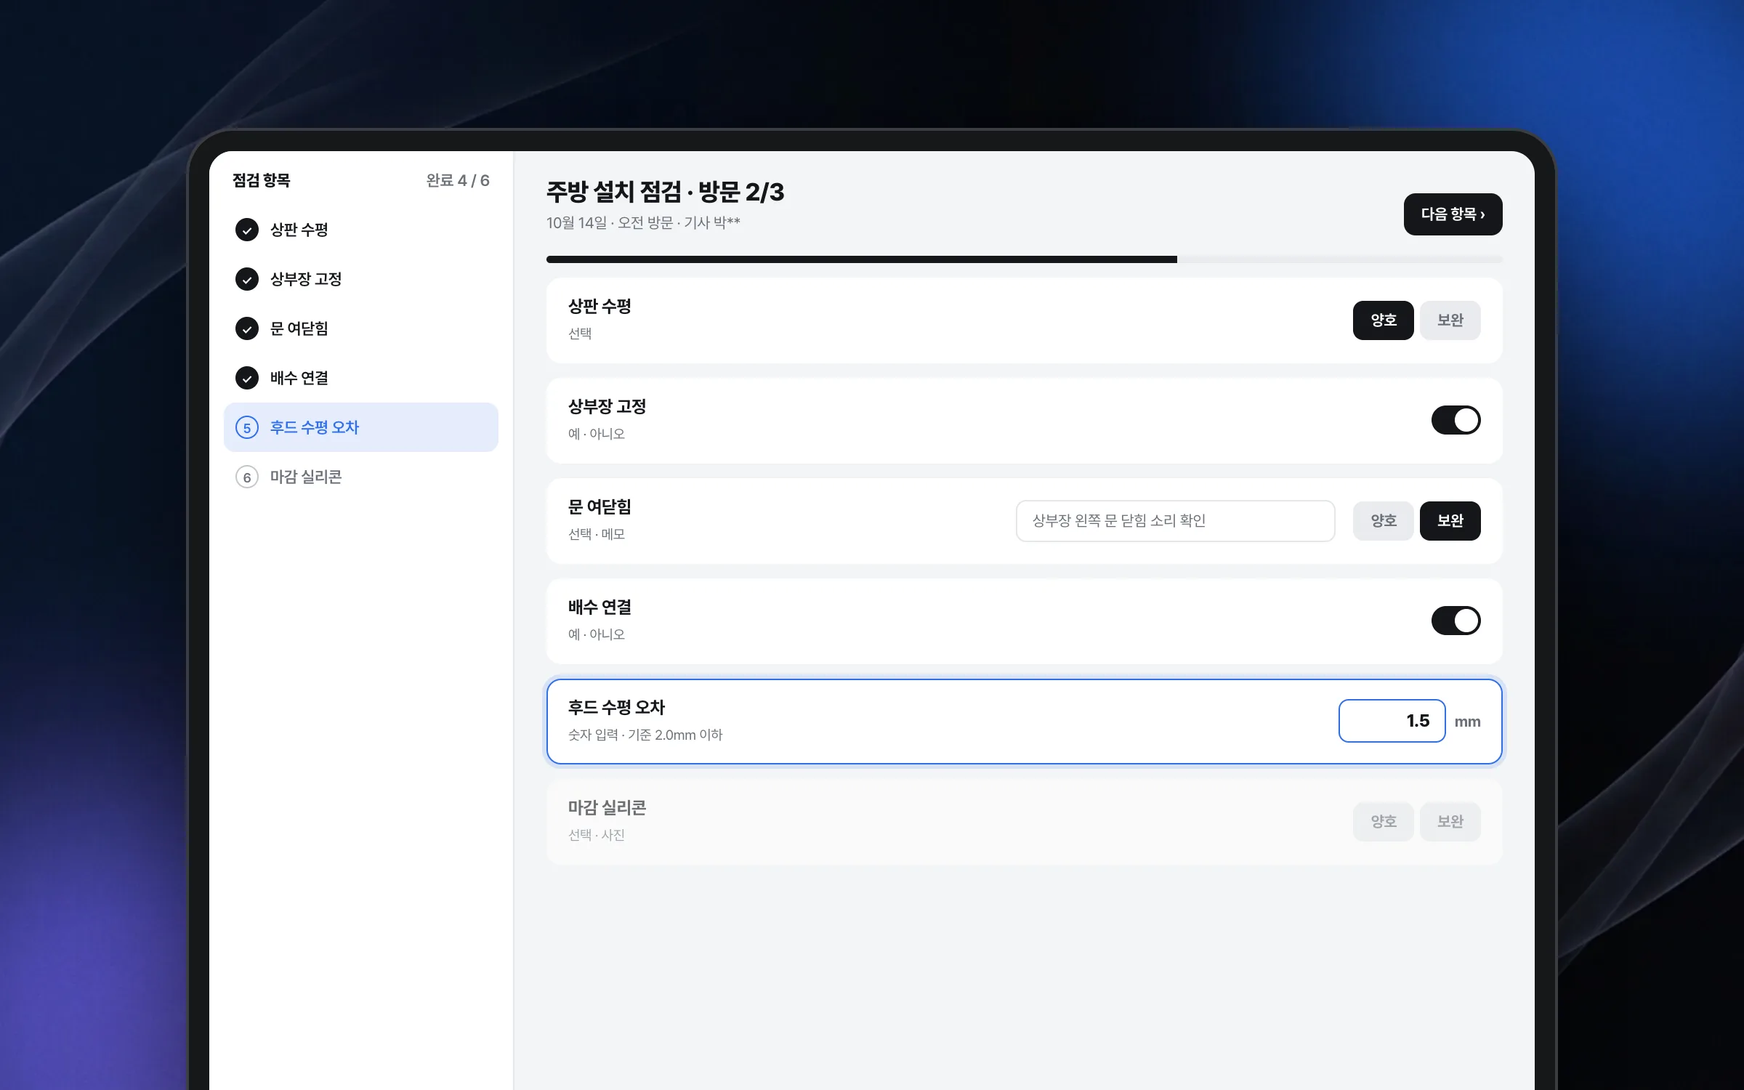Click the checkmark icon beside 배수 연결 in sidebar
The width and height of the screenshot is (1744, 1090).
click(247, 378)
